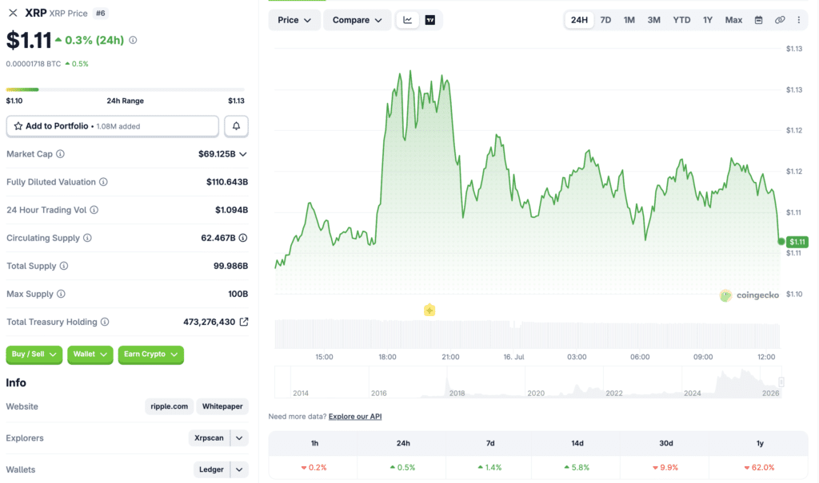Open the calendar date range picker
This screenshot has width=819, height=483.
click(x=758, y=20)
